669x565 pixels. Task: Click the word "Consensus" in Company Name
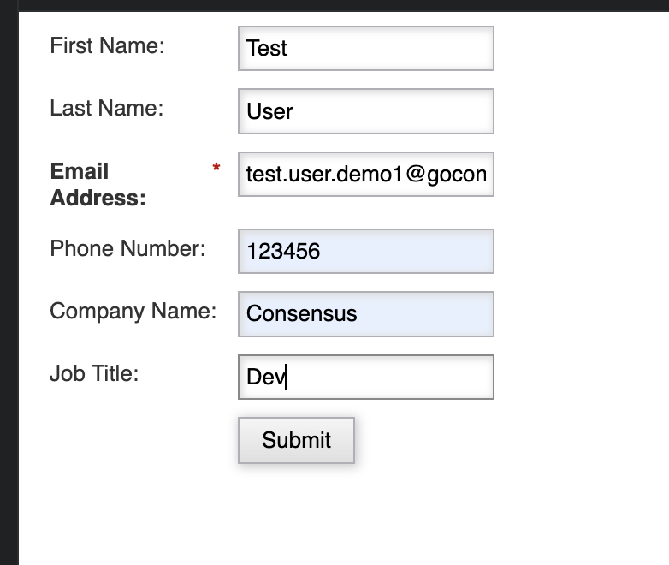(x=302, y=314)
